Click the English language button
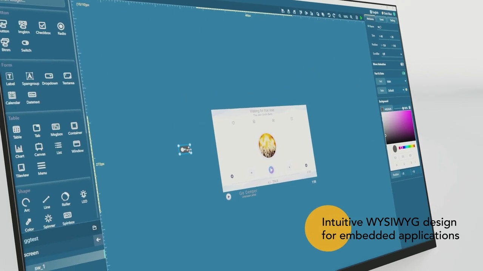Viewport: 483px width, 271px height. click(374, 12)
